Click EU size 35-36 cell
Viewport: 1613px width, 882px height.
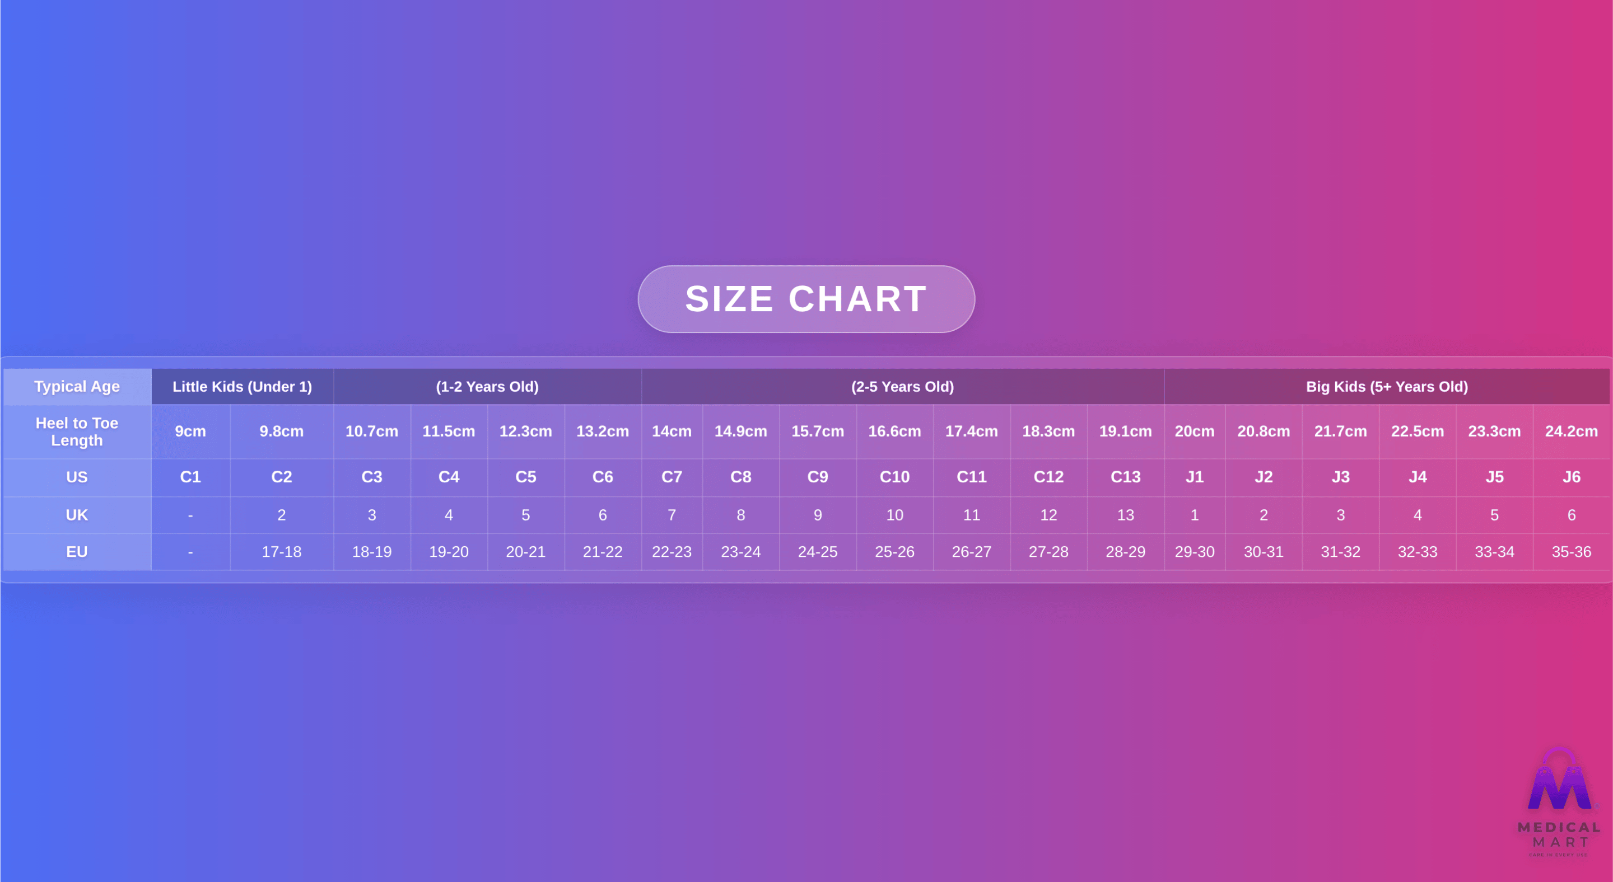1571,552
